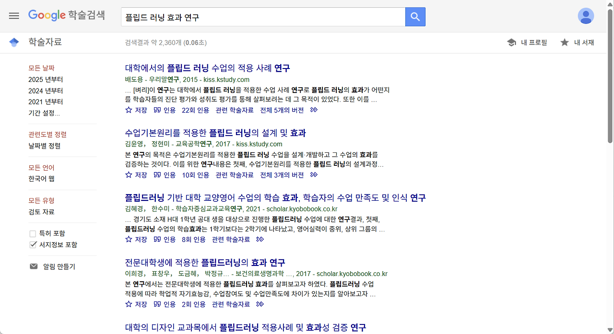
Task: Expand more options for 이희경 result
Action: (260, 304)
